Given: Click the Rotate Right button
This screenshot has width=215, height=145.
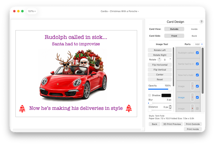Looking at the screenshot, I should click(x=160, y=55).
